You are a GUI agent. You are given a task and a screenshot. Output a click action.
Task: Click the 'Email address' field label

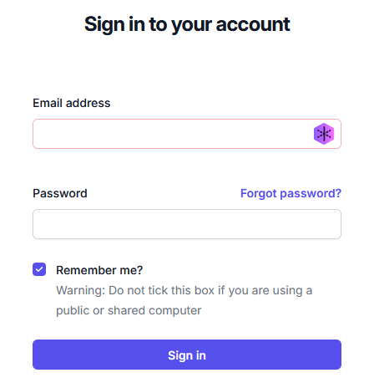point(72,103)
